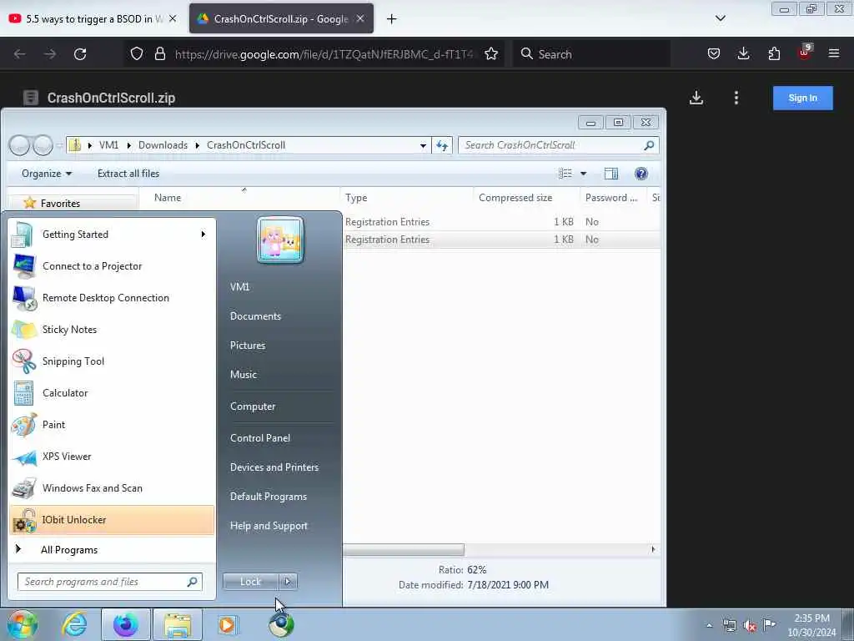The width and height of the screenshot is (854, 641).
Task: Expand shutdown options arrow next to Lock
Action: click(288, 582)
